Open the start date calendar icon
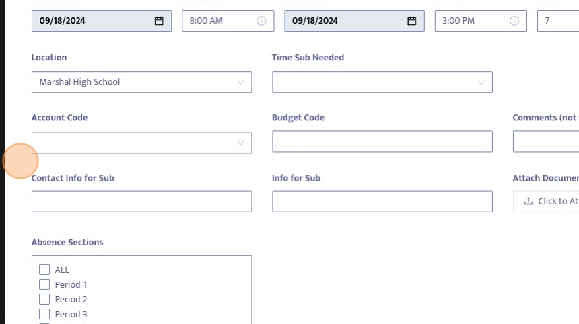This screenshot has height=324, width=579. [x=159, y=21]
